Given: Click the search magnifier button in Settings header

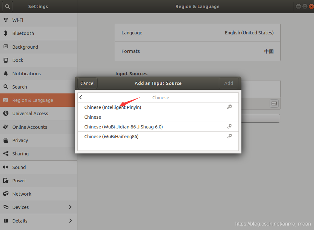Looking at the screenshot, I should [x=7, y=6].
